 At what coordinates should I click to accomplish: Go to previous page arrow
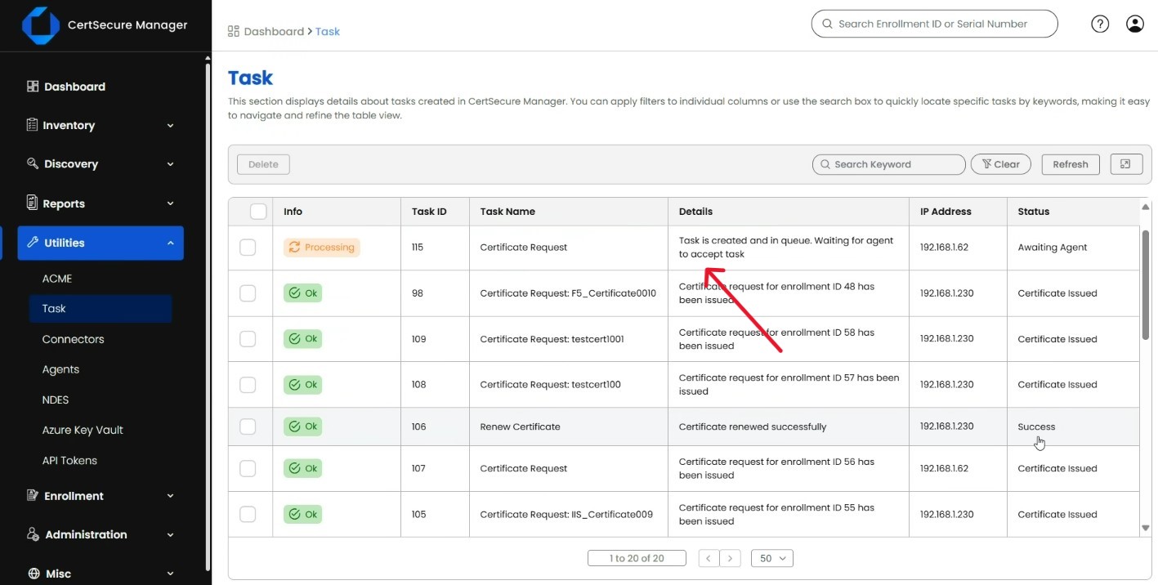click(x=709, y=558)
